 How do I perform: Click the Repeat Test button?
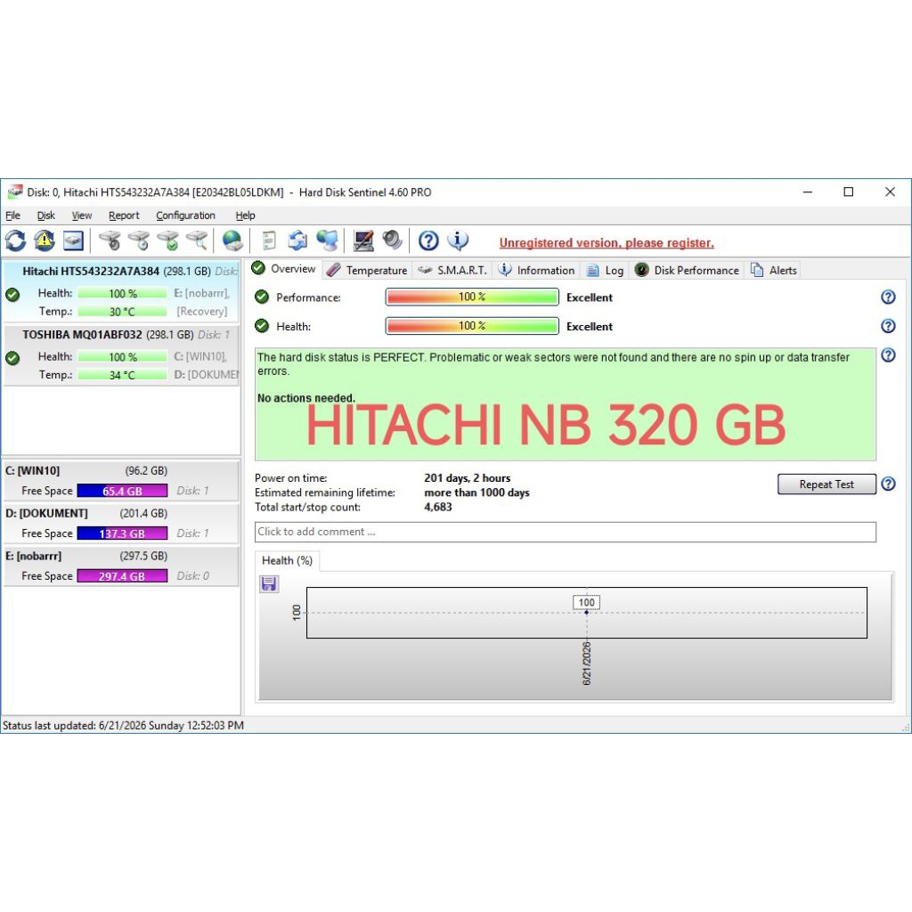[826, 484]
